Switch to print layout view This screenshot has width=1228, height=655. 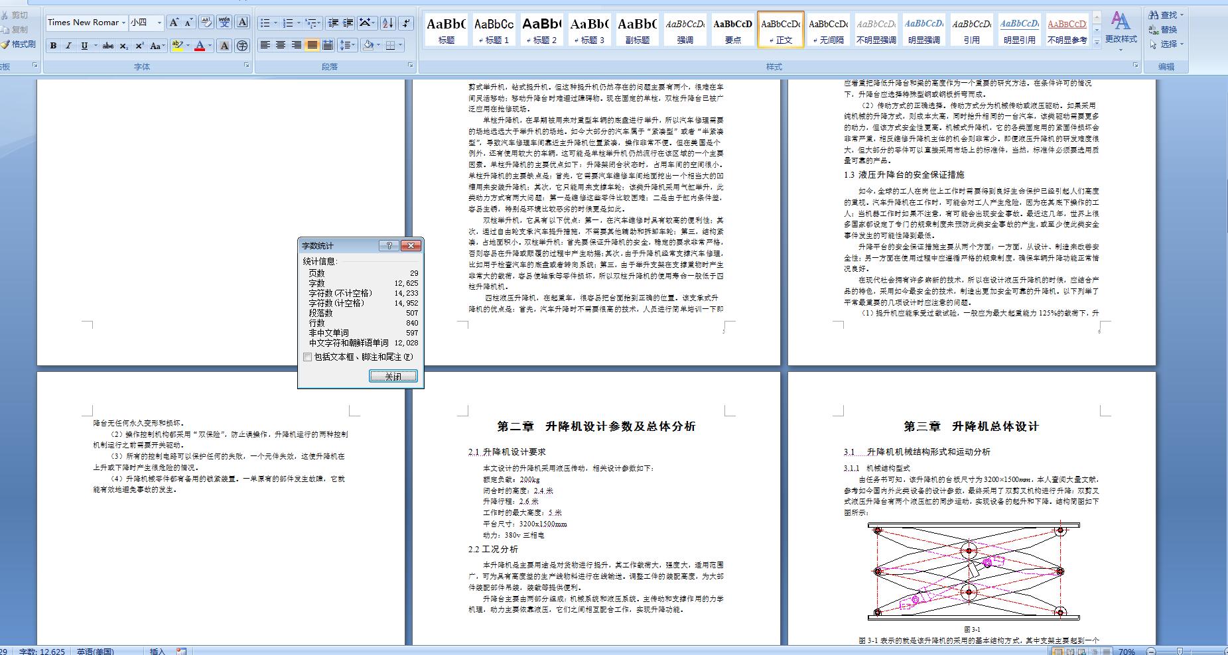coord(1057,652)
